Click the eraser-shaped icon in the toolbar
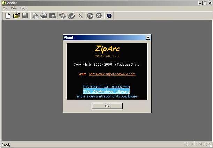 71,16
